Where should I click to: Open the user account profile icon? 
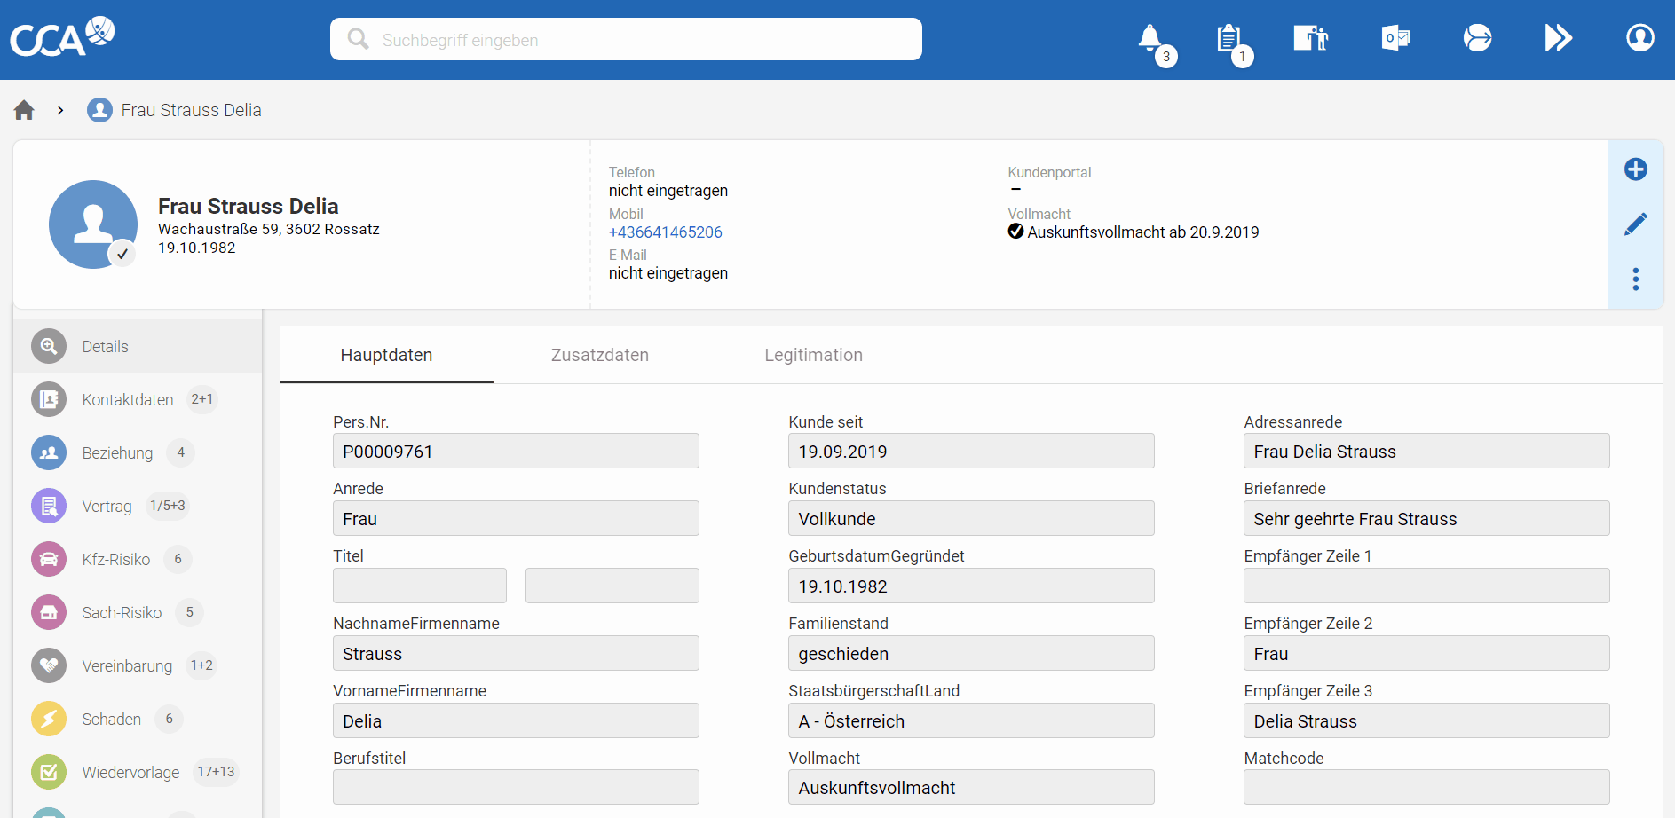(1639, 38)
